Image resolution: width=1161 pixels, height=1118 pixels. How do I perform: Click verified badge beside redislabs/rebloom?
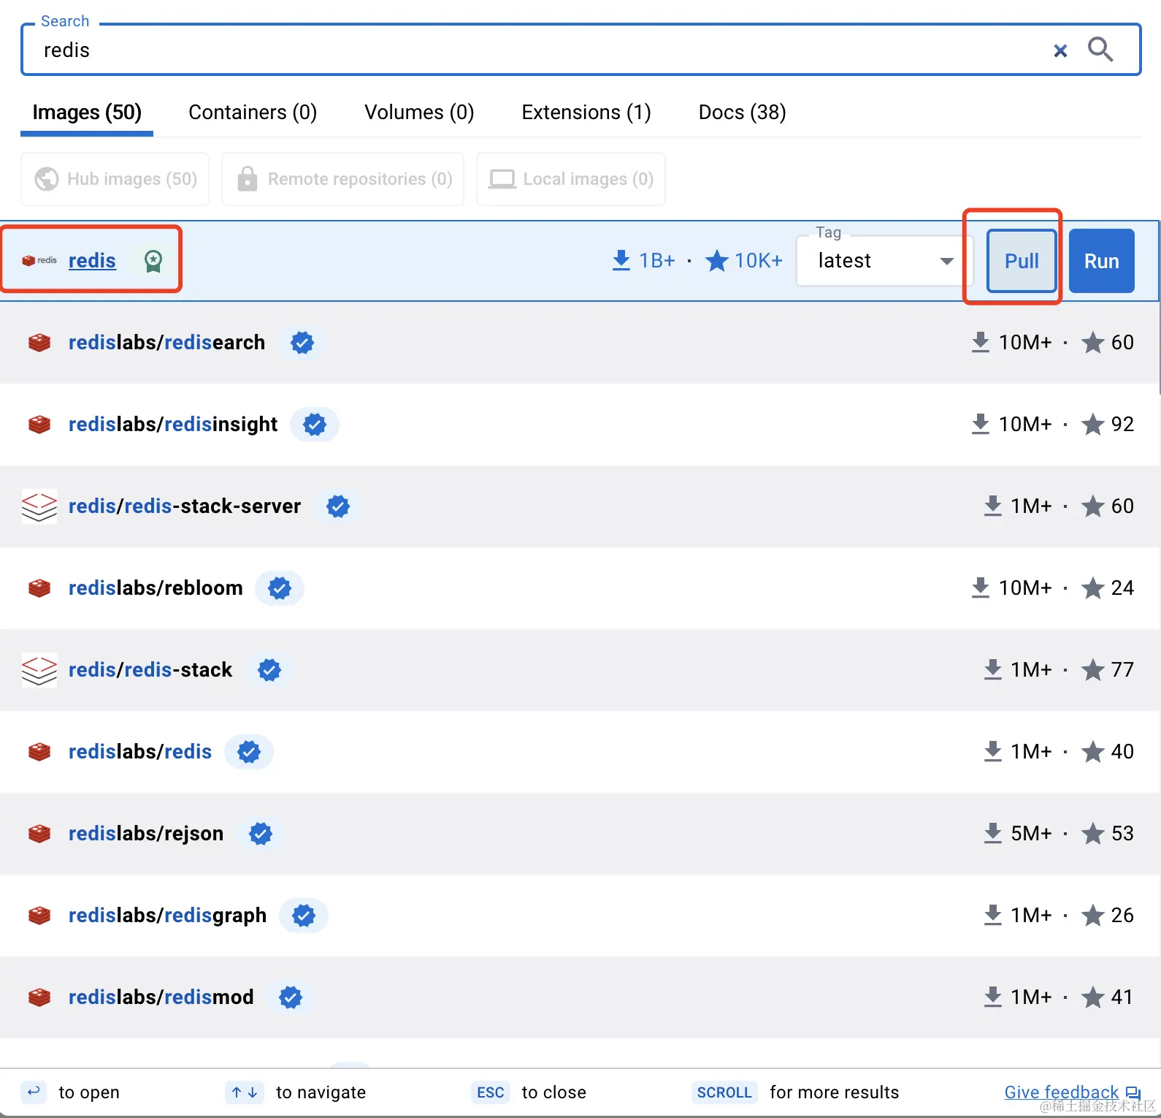pos(280,587)
